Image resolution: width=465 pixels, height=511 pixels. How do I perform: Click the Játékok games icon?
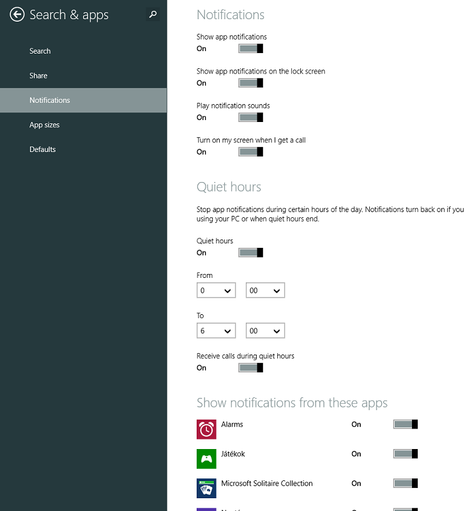206,459
